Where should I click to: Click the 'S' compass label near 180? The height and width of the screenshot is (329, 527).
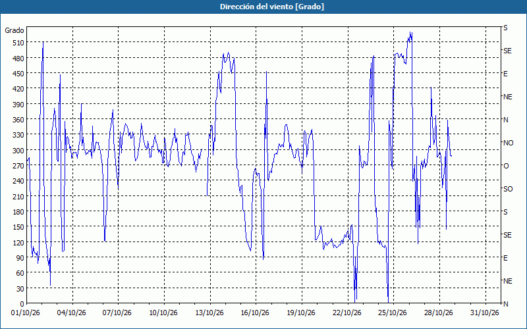tap(505, 212)
